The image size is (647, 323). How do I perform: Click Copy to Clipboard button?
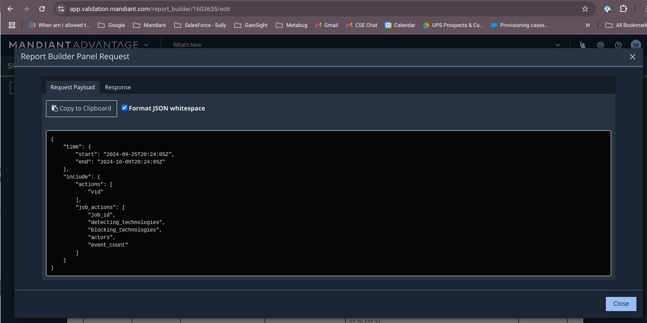81,108
